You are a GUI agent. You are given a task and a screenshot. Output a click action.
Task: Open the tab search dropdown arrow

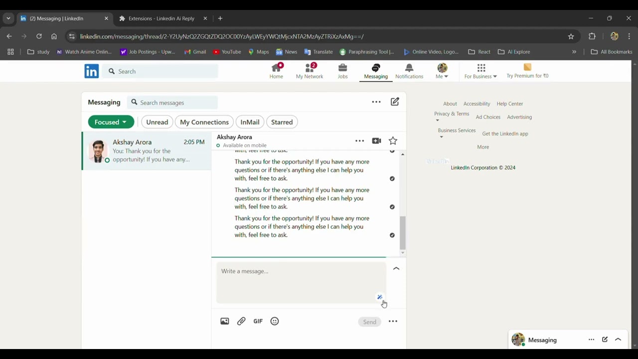point(8,18)
